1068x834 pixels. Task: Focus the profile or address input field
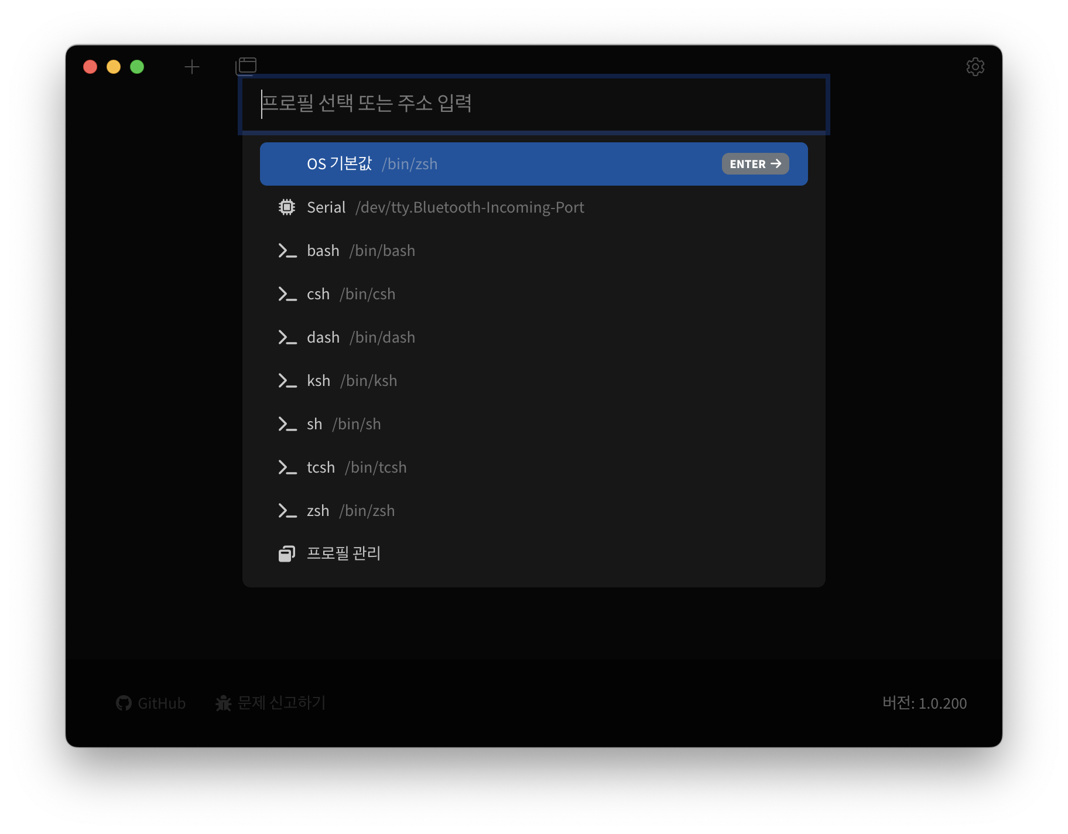pyautogui.click(x=533, y=104)
